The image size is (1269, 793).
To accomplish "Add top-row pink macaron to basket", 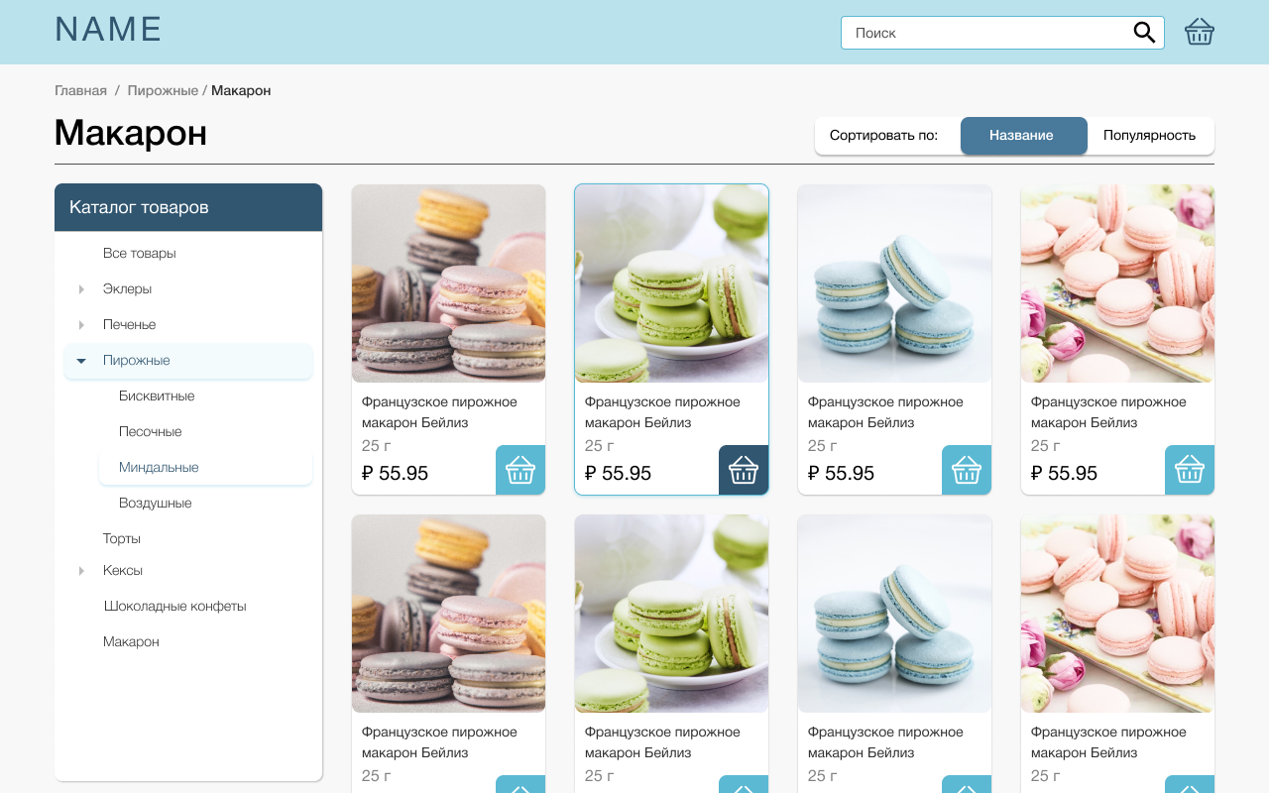I will click(1190, 470).
